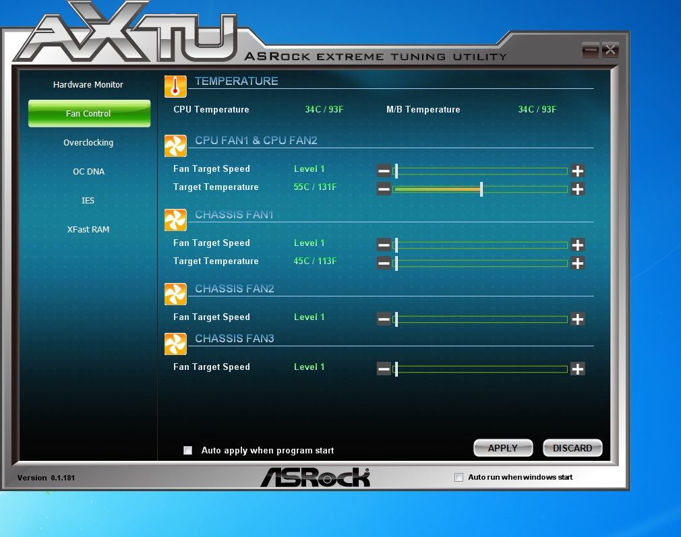This screenshot has height=537, width=681.
Task: Lower CPU target temperature with minus button
Action: coord(384,189)
